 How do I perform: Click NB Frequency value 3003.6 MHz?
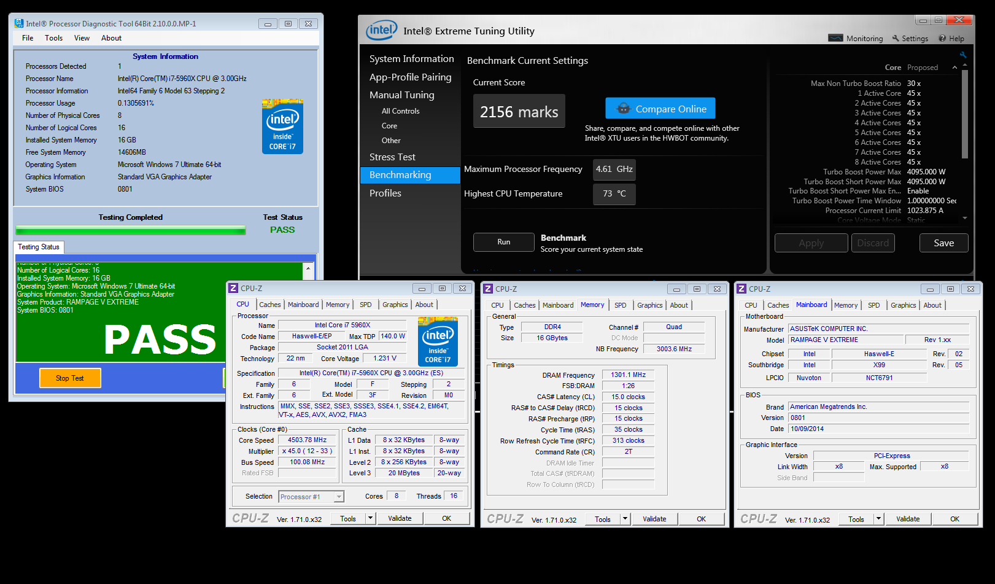point(674,349)
